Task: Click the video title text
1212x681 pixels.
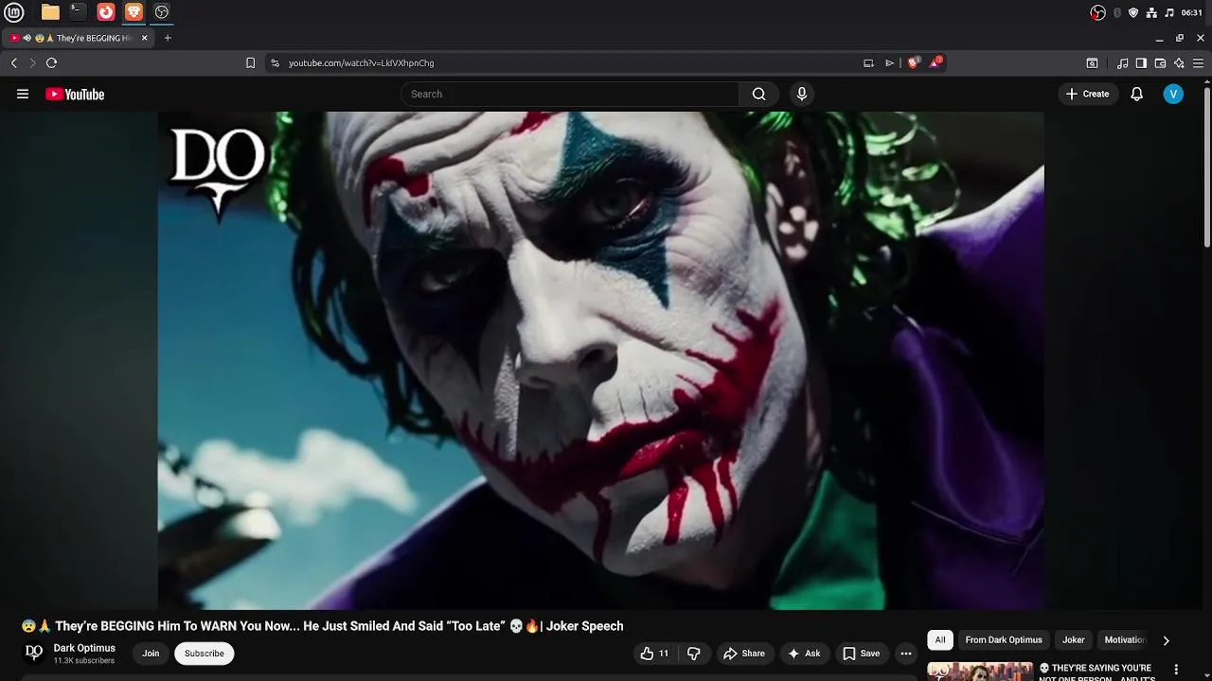Action: pyautogui.click(x=323, y=626)
